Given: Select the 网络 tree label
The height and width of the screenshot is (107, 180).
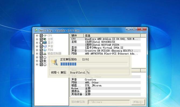Looking at the screenshot, I should coord(50,50).
